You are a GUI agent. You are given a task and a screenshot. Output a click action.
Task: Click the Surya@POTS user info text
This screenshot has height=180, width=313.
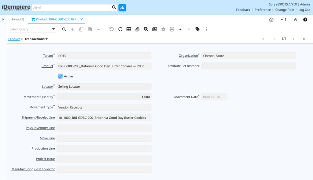pos(289,4)
